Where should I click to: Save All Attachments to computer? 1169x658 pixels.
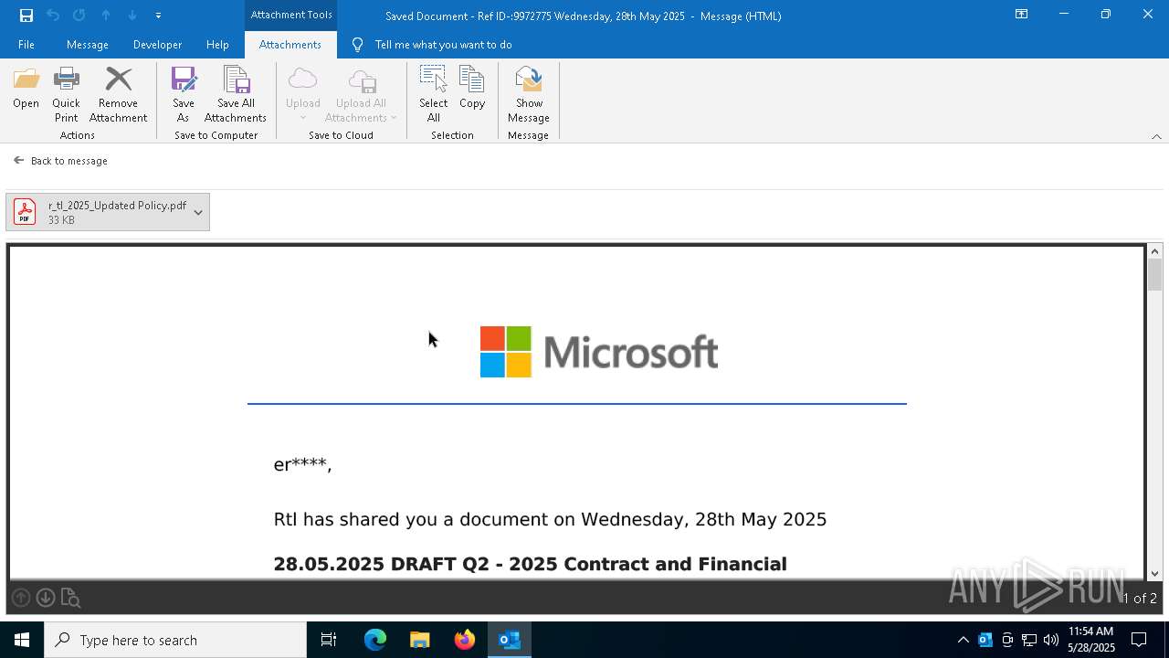tap(236, 95)
